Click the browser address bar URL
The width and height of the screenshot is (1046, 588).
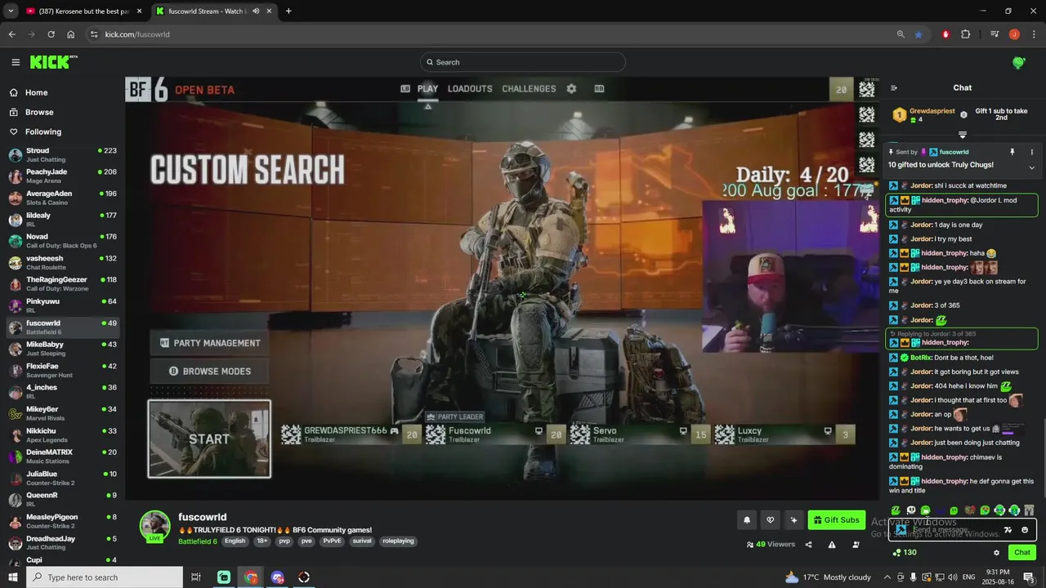[137, 34]
